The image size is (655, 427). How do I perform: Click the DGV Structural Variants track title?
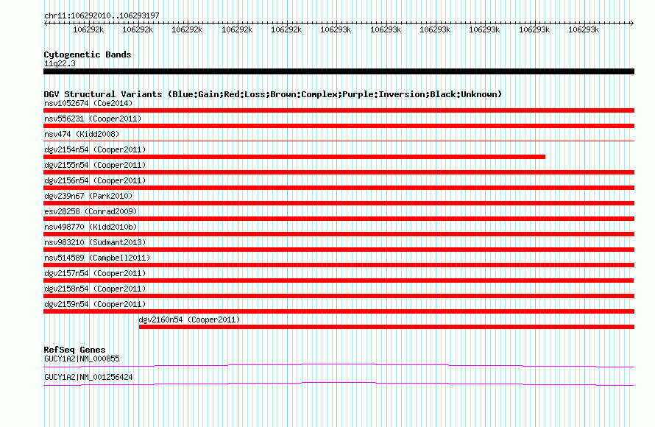272,94
